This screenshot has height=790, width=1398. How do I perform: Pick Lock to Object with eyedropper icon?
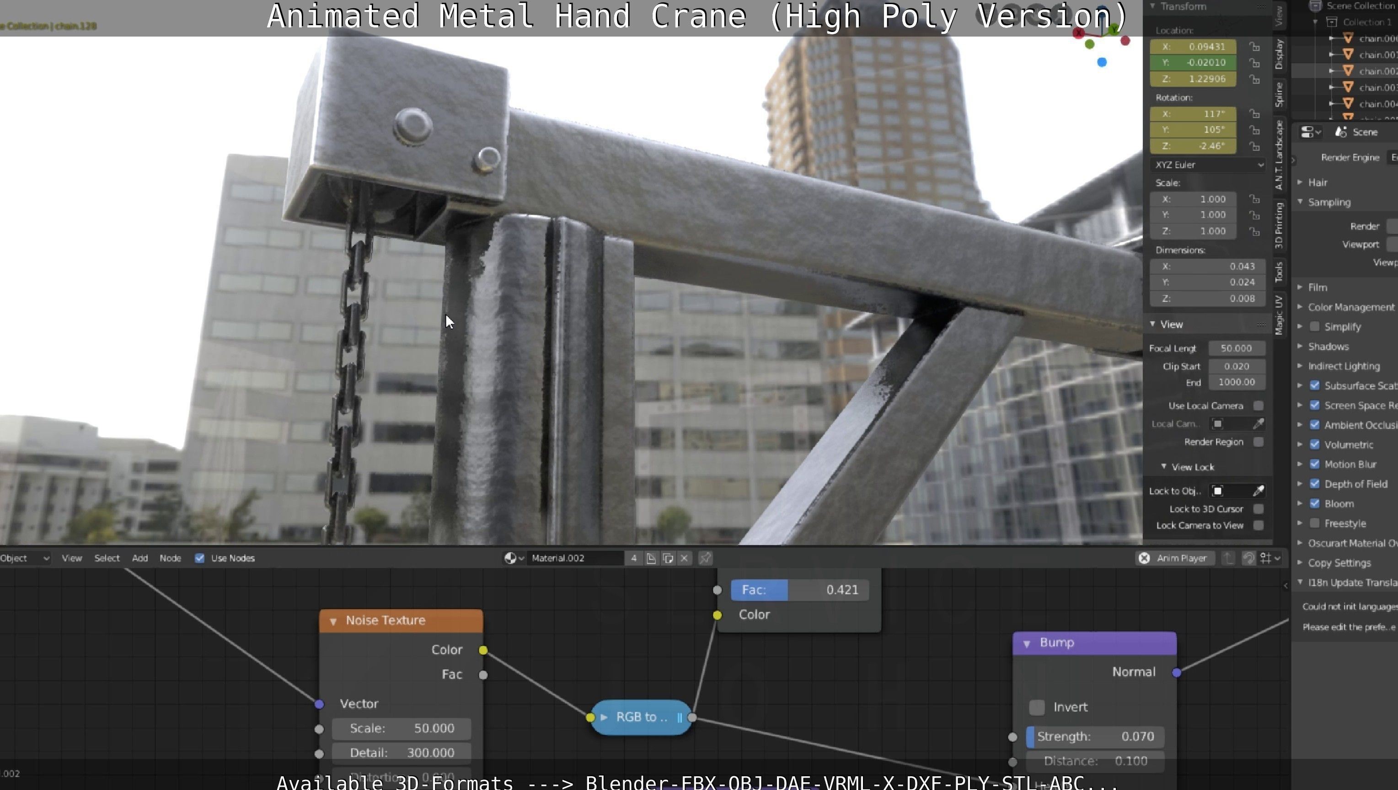click(1258, 491)
